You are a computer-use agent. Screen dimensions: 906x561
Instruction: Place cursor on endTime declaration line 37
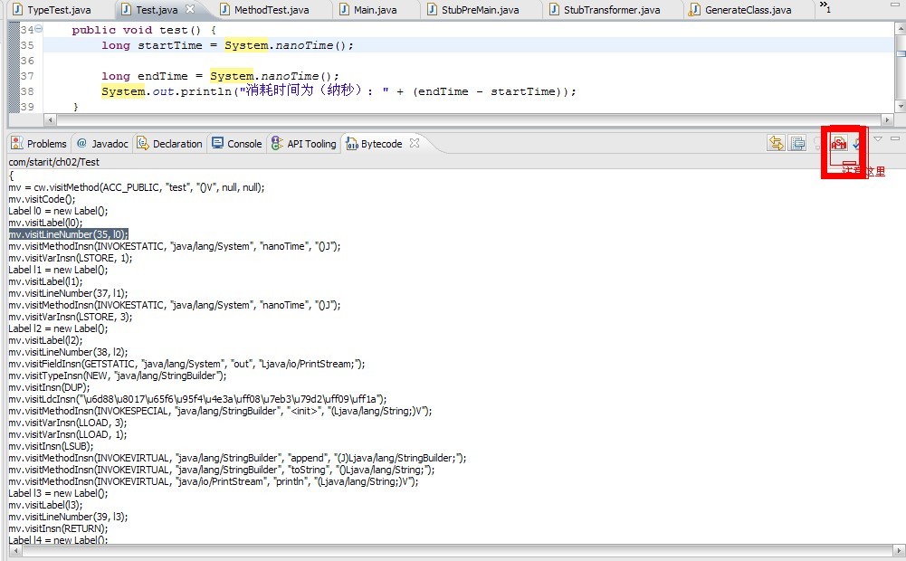221,76
